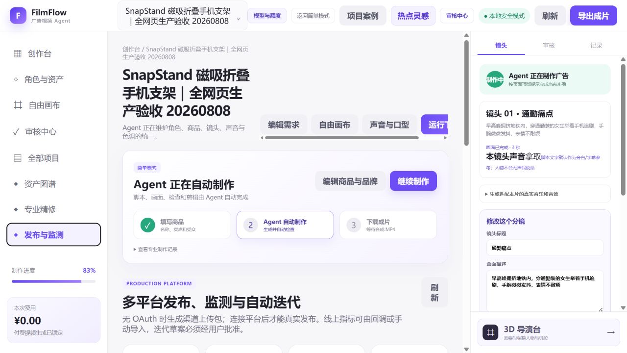This screenshot has height=353, width=627.
Task: Click the FilmFlow purple F logo
Action: point(18,16)
